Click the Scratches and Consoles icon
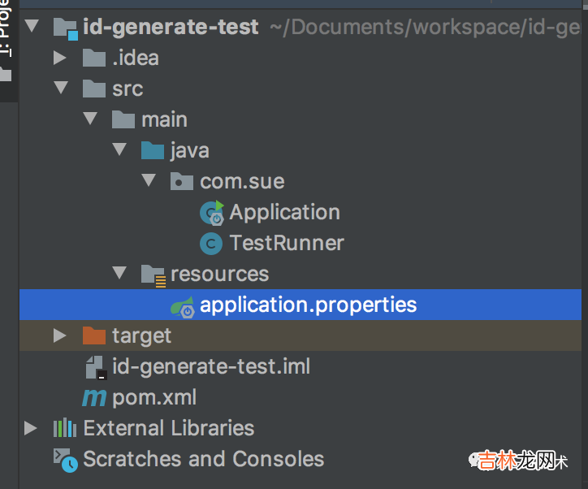 point(65,459)
